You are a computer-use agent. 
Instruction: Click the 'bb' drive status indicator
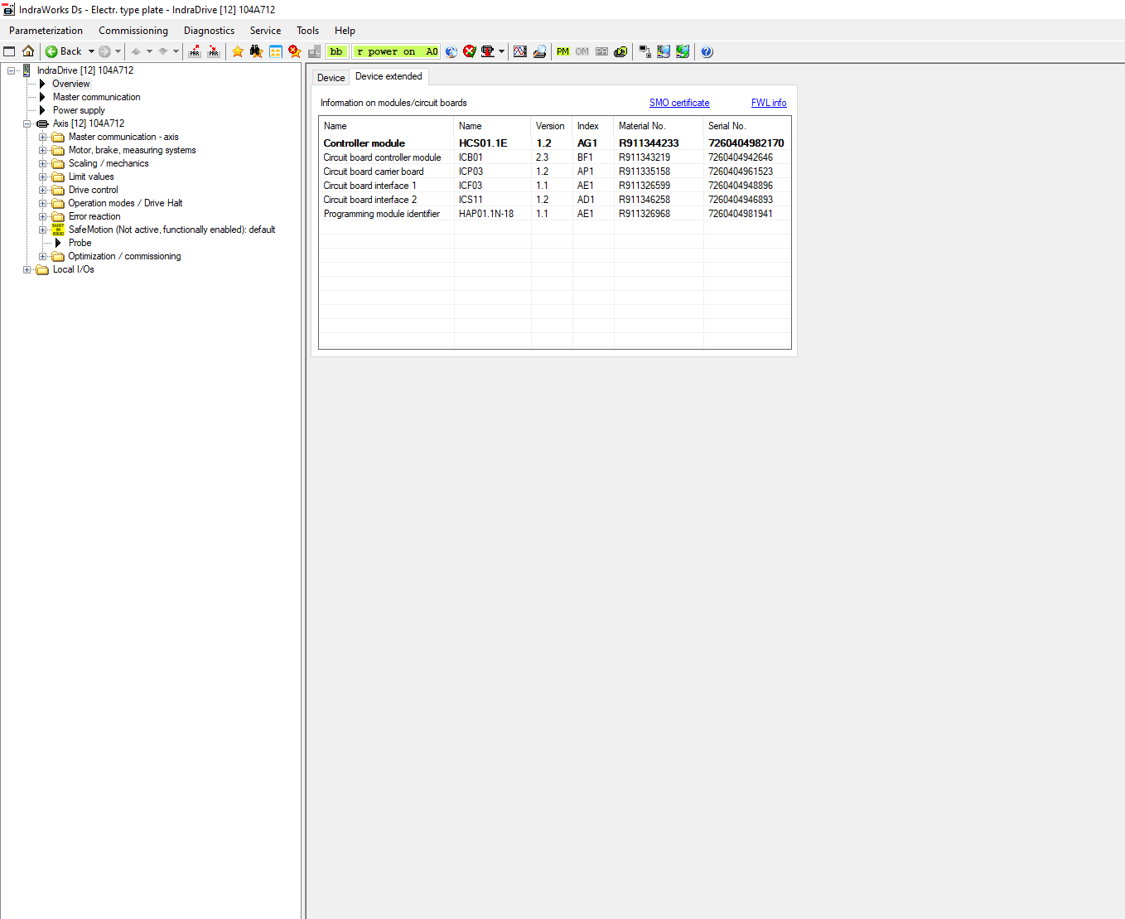pos(336,51)
